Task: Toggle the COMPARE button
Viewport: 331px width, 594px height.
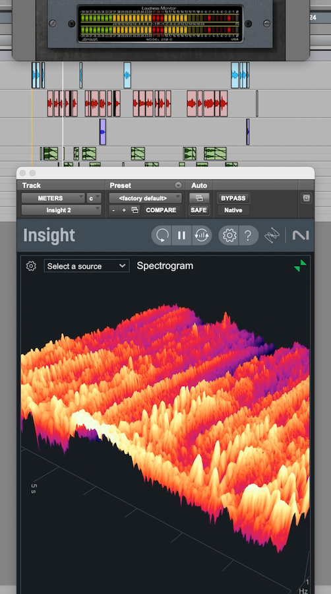Action: [161, 211]
